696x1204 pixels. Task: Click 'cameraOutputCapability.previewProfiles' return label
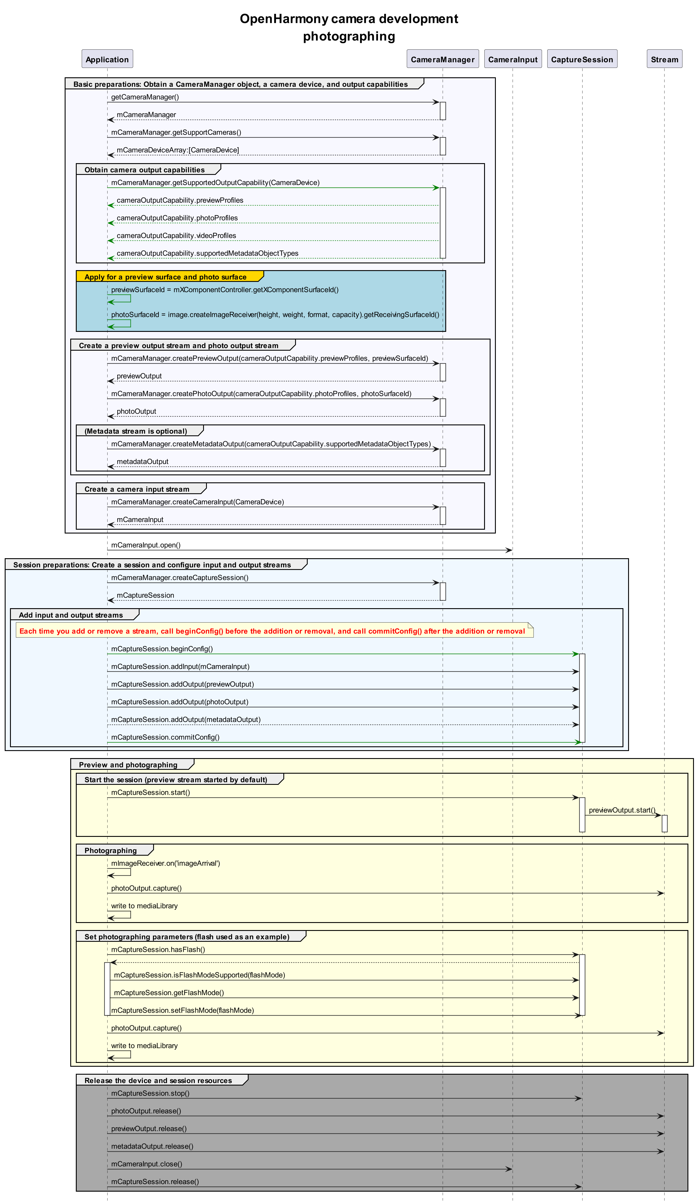(180, 200)
